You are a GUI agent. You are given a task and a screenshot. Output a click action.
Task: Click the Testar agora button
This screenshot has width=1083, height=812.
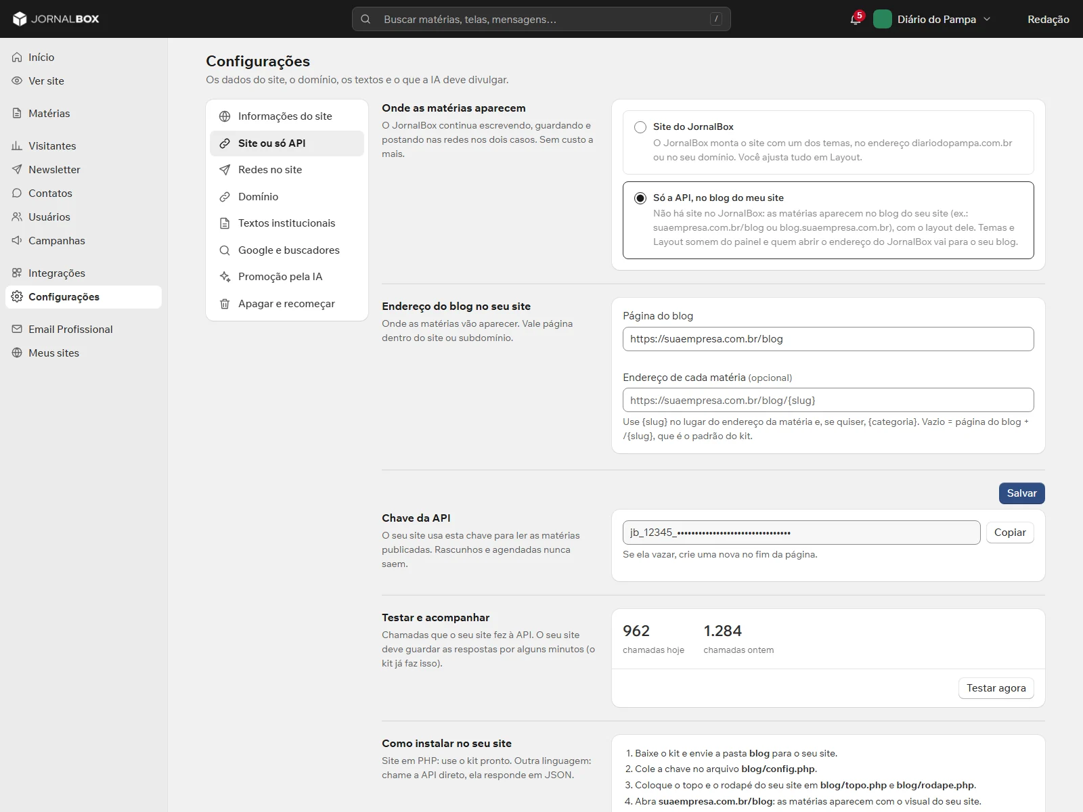click(x=996, y=688)
